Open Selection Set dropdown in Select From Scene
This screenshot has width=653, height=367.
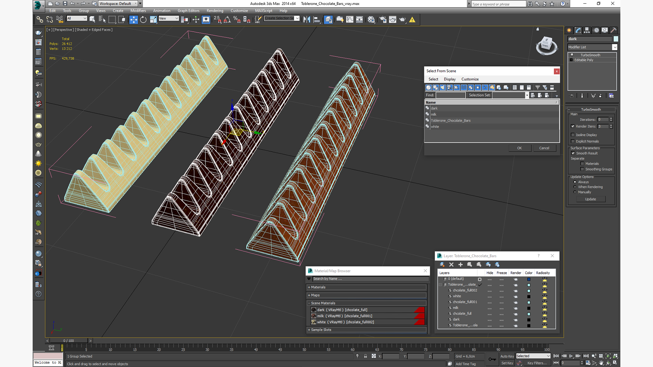[527, 95]
